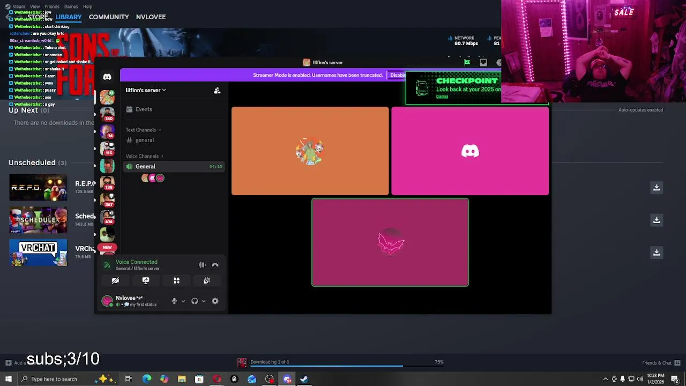Image resolution: width=686 pixels, height=386 pixels.
Task: Toggle noise suppression waveform icon
Action: (202, 265)
